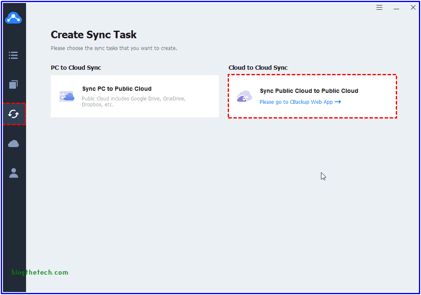The image size is (421, 295).
Task: Follow the 'Please go to CBackup Web App' link
Action: (x=296, y=102)
